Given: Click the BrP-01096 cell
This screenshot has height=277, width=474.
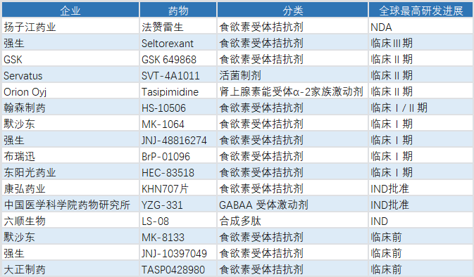Looking at the screenshot, I should 178,156.
